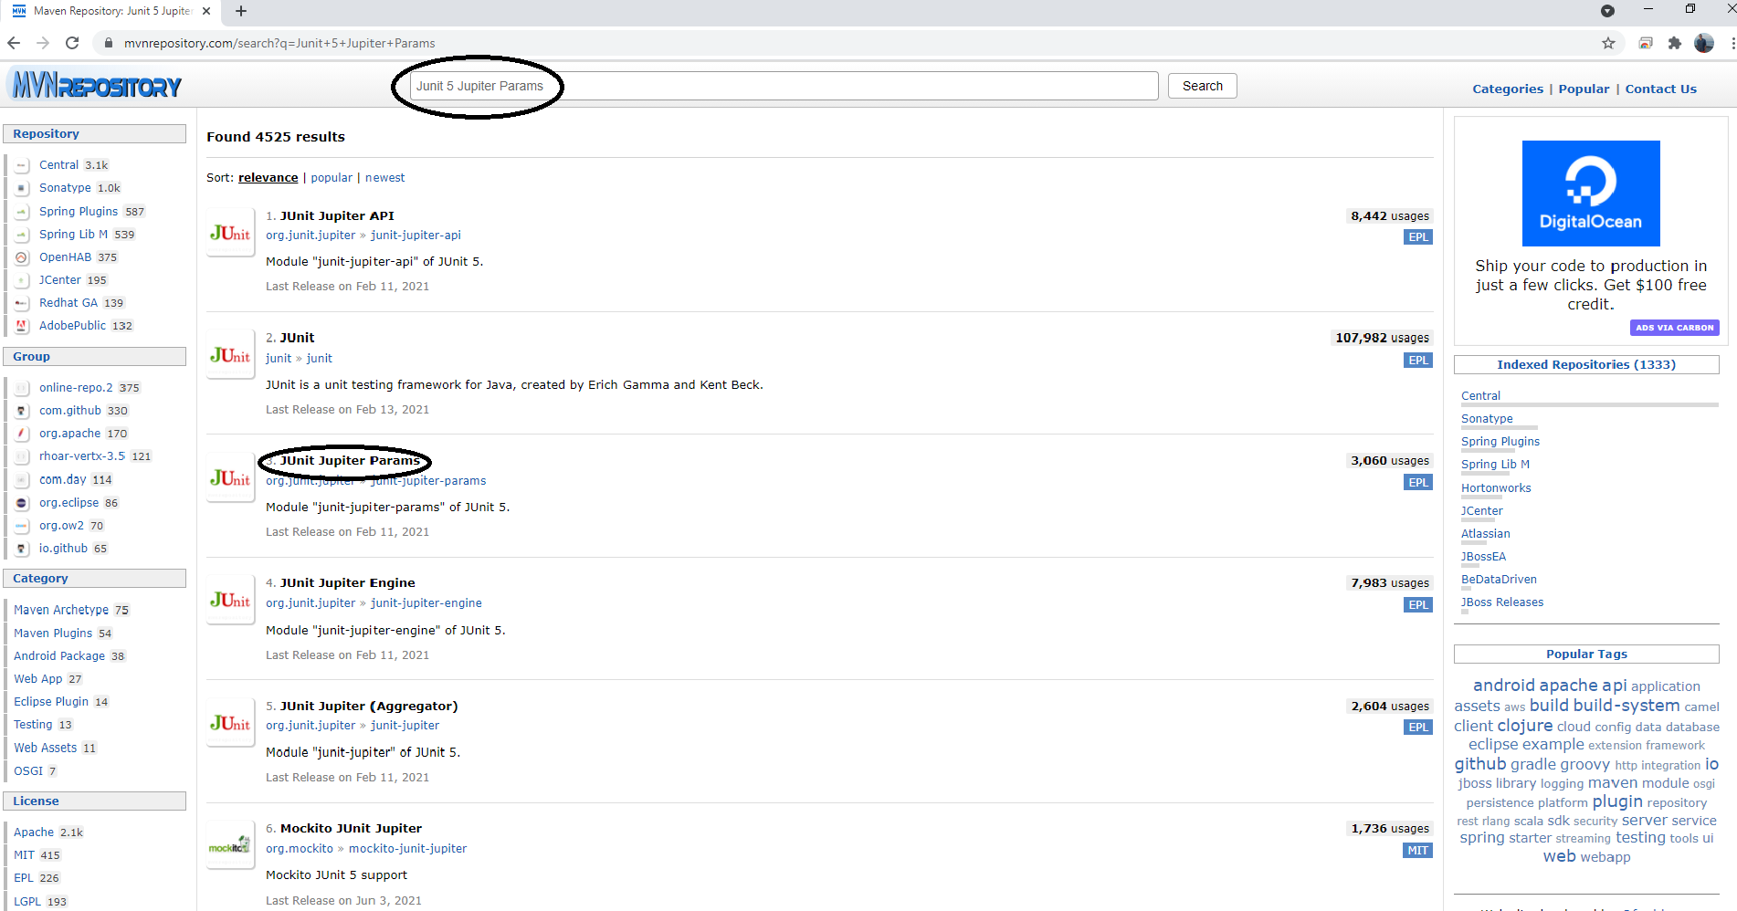This screenshot has height=911, width=1737.
Task: Click the AdobePublic repository icon
Action: pyautogui.click(x=23, y=326)
